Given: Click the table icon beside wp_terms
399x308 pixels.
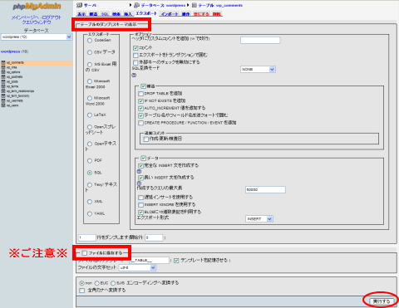Looking at the screenshot, I should (3, 86).
